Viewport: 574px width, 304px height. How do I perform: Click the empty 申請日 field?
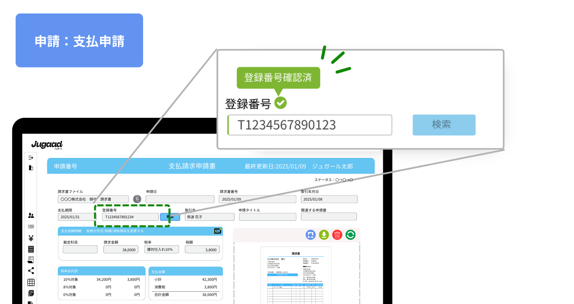pyautogui.click(x=180, y=199)
